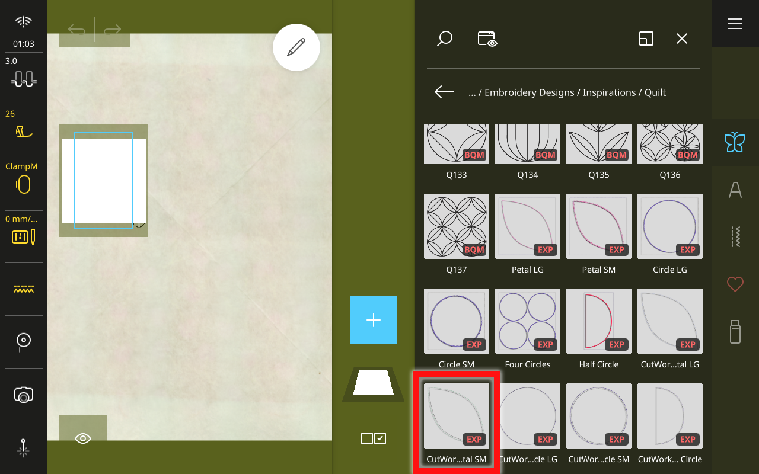This screenshot has width=759, height=474.
Task: Adjust the thread tension value 3.0
Action: pos(23,70)
